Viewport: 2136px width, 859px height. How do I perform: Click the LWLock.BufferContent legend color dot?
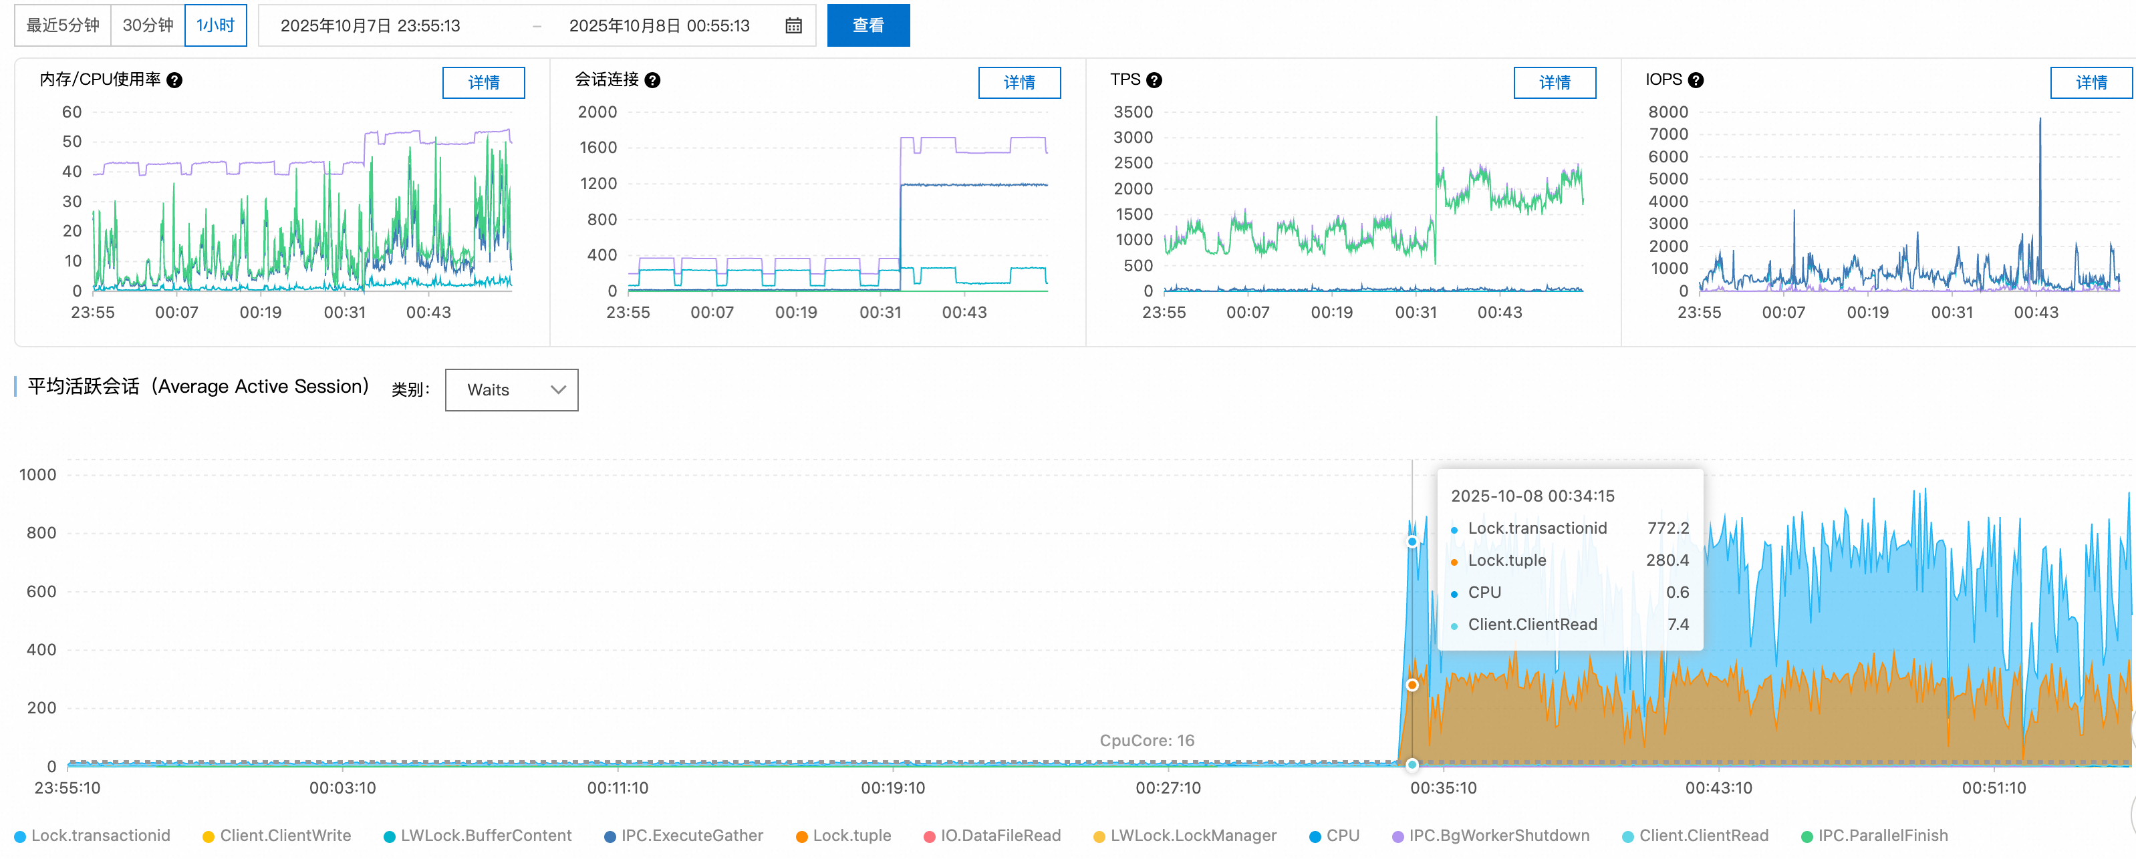[390, 837]
